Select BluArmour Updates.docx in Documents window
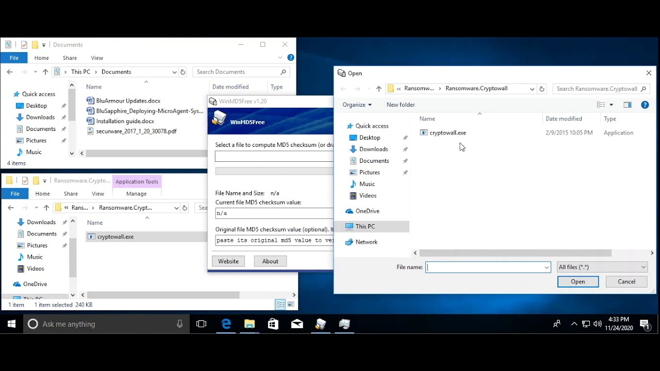 click(128, 101)
